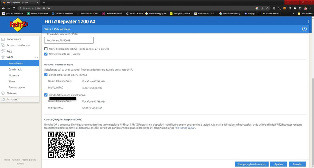Open a new browser tab

[x=44, y=2]
